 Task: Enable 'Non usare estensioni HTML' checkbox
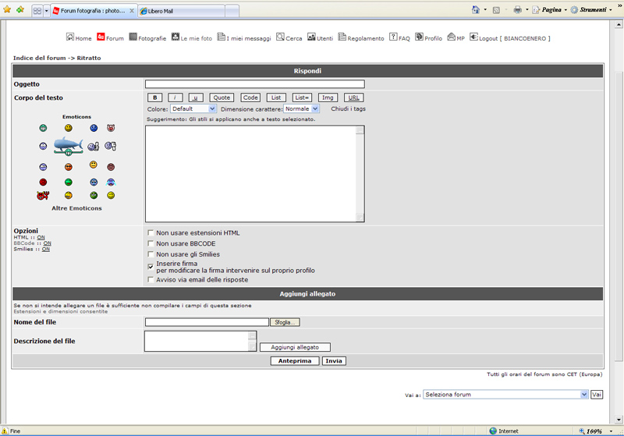151,232
